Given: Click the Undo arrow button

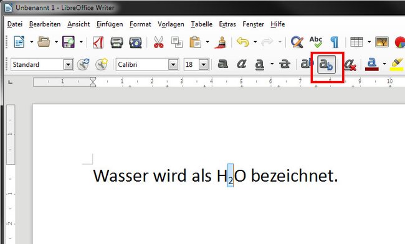Looking at the screenshot, I should (242, 42).
